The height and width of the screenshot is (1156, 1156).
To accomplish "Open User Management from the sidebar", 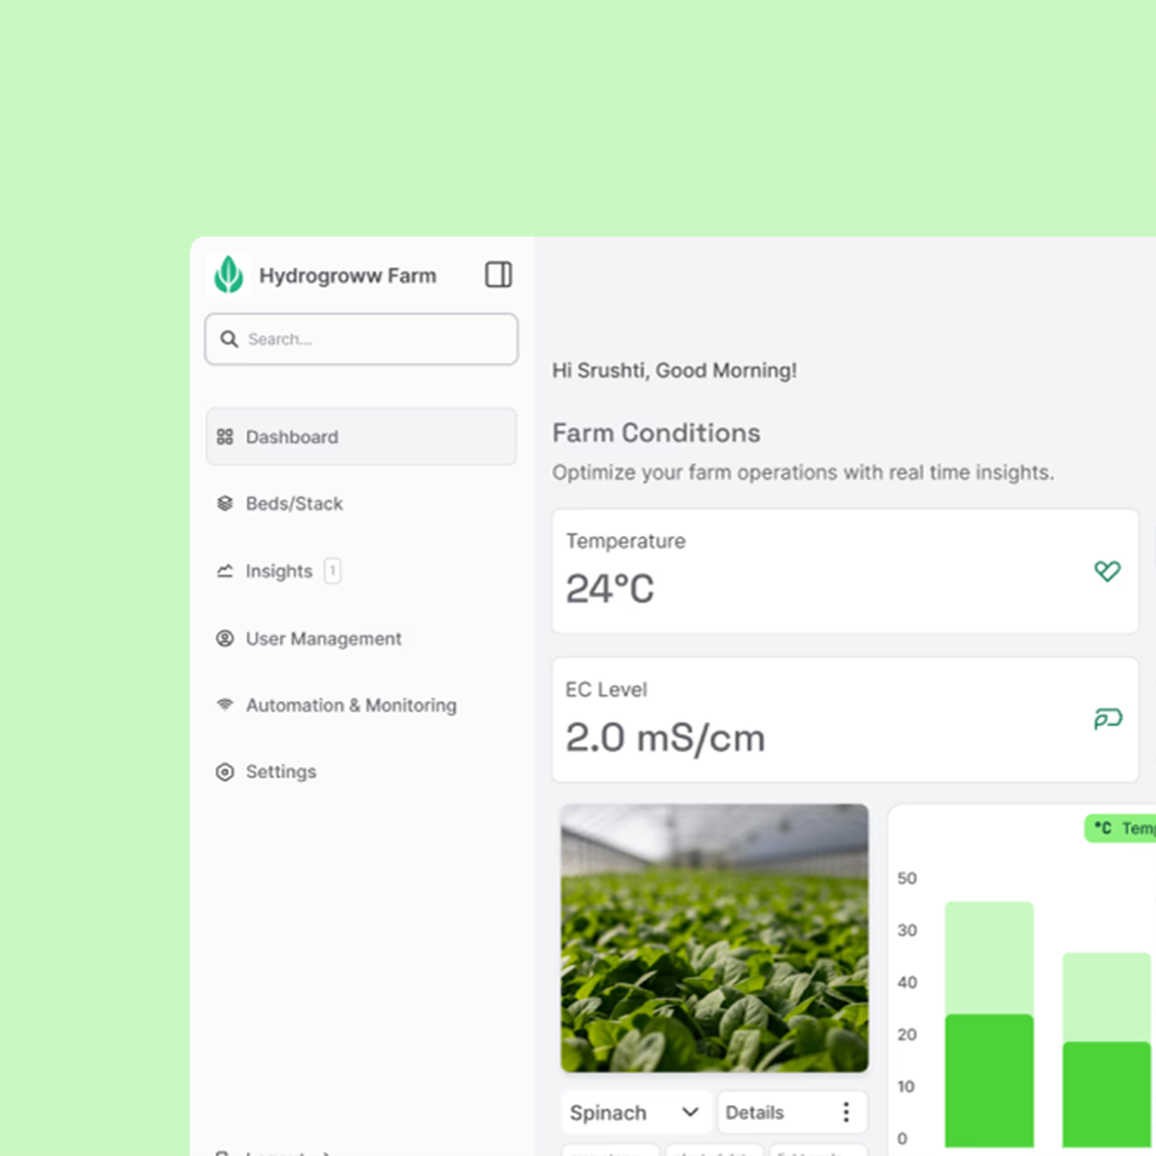I will coord(323,639).
